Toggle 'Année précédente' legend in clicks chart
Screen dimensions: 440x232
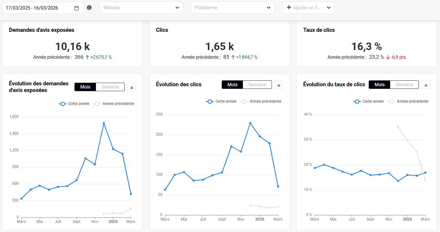pyautogui.click(x=261, y=101)
